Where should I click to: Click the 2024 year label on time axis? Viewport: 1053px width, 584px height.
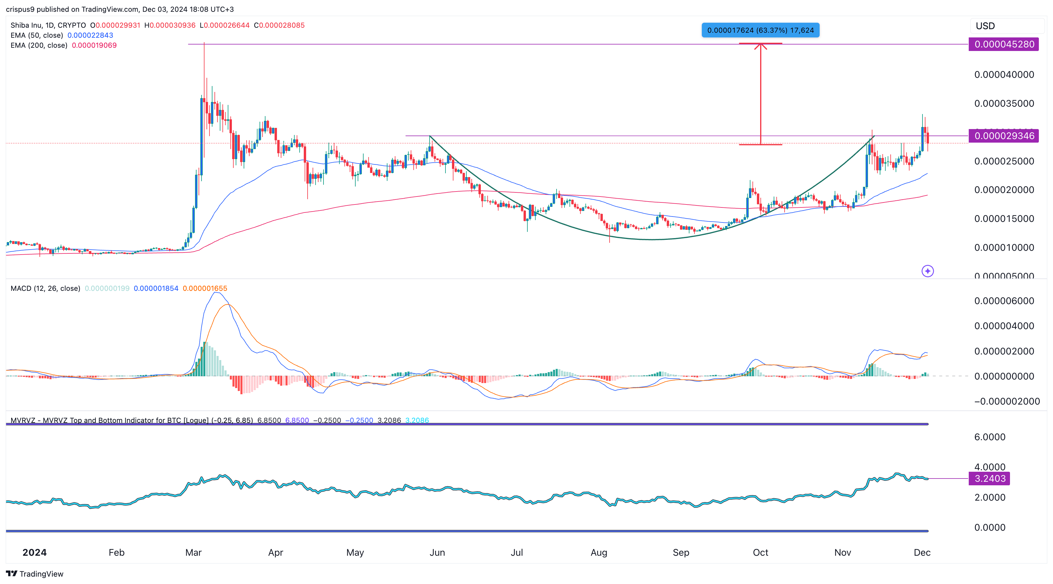click(34, 552)
